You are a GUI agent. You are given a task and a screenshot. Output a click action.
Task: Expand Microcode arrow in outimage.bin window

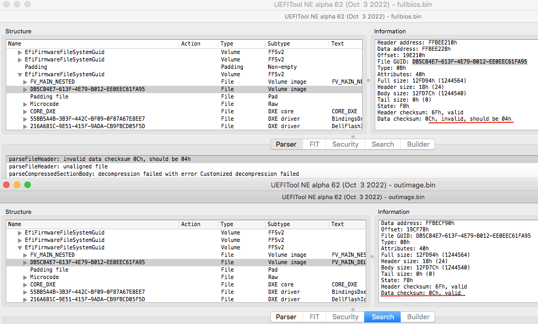(25, 277)
